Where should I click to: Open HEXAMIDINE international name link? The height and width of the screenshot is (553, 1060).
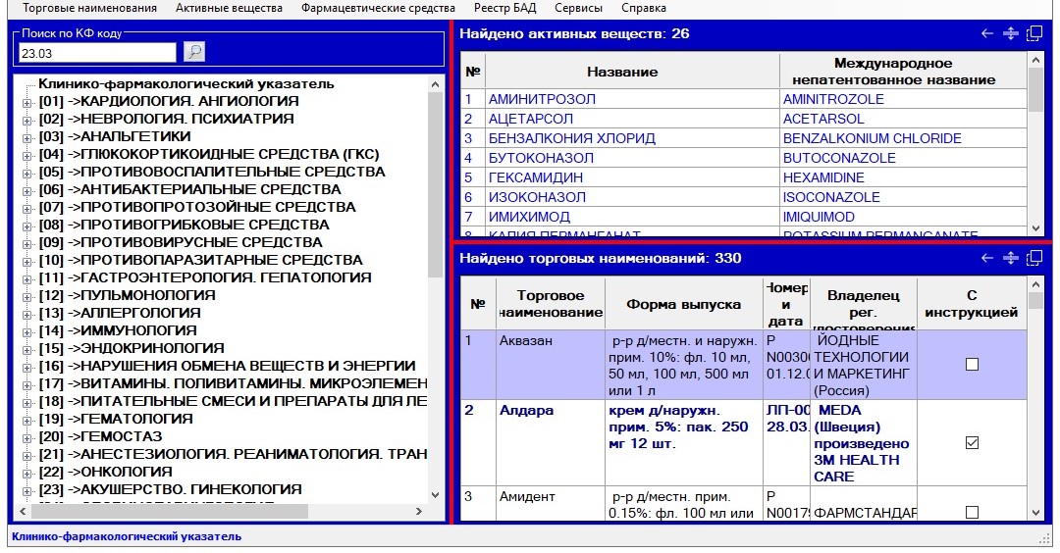[823, 177]
